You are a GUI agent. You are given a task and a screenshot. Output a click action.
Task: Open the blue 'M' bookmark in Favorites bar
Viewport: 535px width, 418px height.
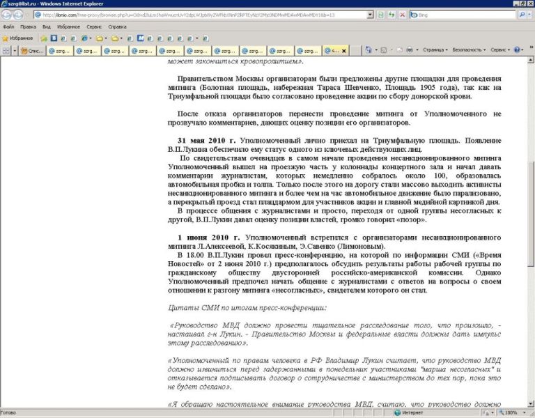tap(140, 38)
